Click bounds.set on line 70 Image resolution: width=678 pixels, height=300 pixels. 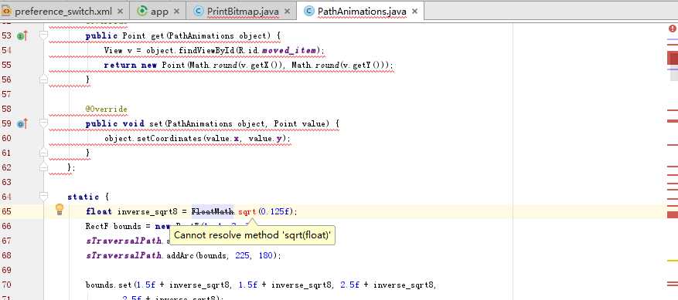point(110,285)
